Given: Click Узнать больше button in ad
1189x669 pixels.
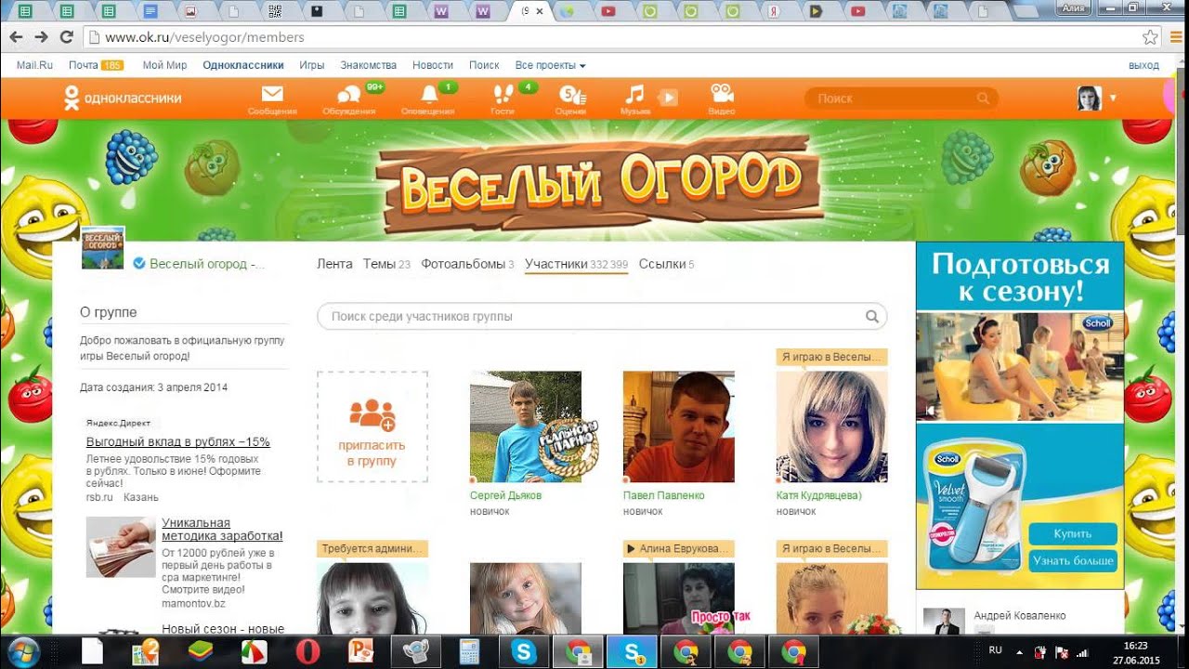Looking at the screenshot, I should [x=1072, y=560].
